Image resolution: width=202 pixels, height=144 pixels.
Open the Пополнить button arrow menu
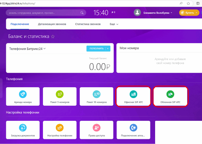pyautogui.click(x=108, y=48)
